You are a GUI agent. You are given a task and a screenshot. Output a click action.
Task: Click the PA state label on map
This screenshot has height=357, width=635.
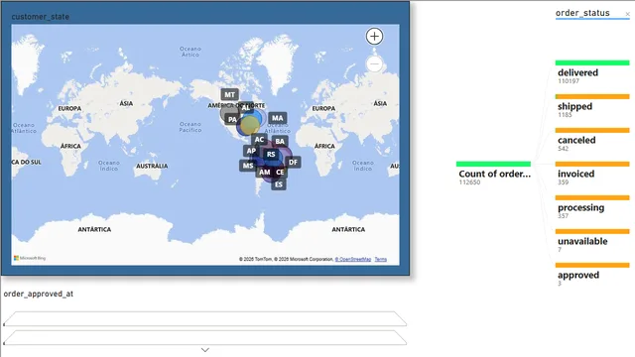pyautogui.click(x=232, y=119)
